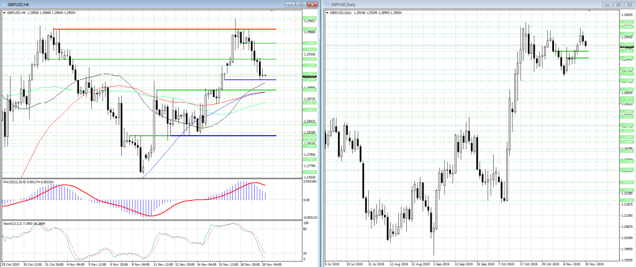Click the 1.30455 price on Daily scale
This screenshot has height=267, width=636.
[627, 15]
